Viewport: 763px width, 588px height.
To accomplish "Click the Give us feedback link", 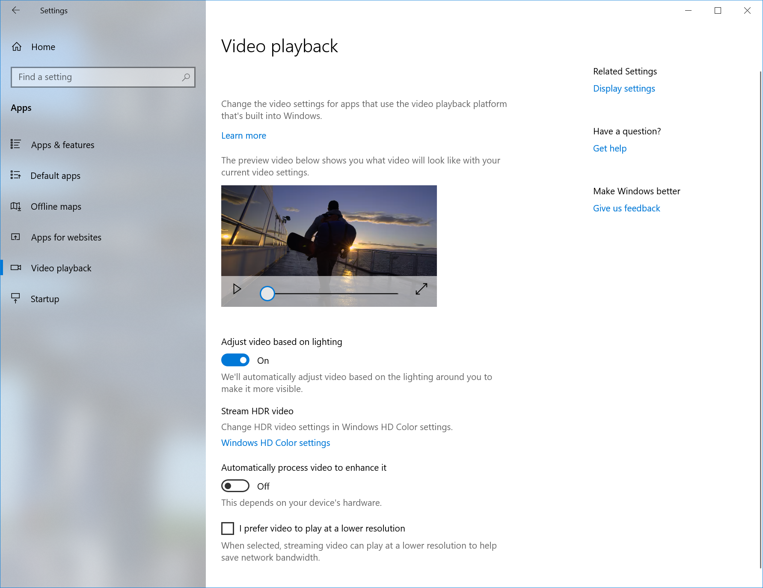I will pos(626,208).
